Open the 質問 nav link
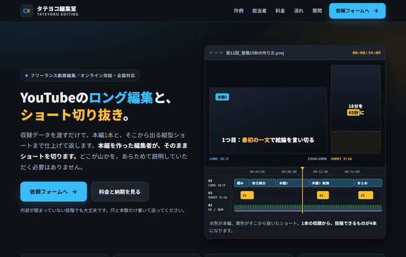This screenshot has height=257, width=406. [317, 11]
